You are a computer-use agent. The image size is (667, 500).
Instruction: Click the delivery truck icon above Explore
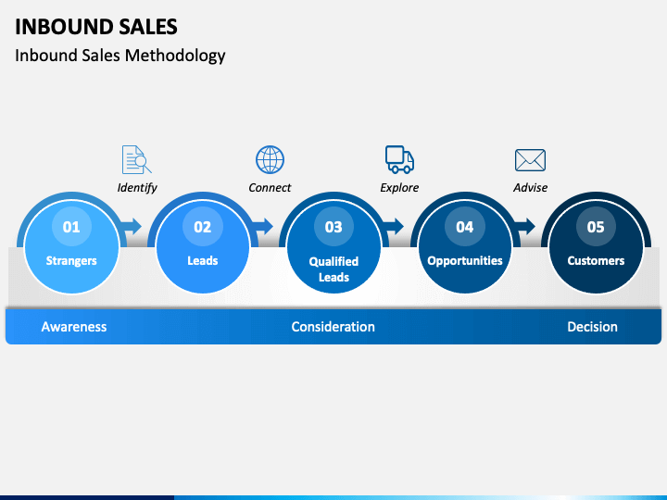399,159
